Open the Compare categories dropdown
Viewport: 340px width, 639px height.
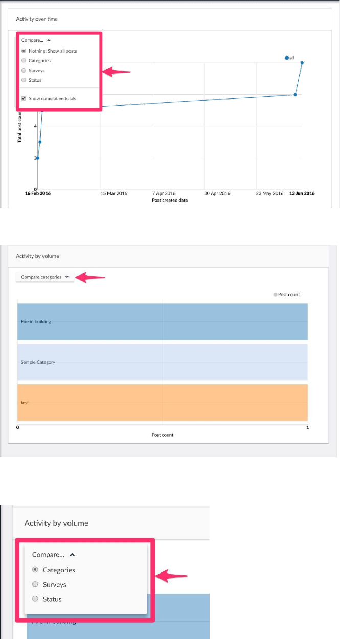coord(44,277)
